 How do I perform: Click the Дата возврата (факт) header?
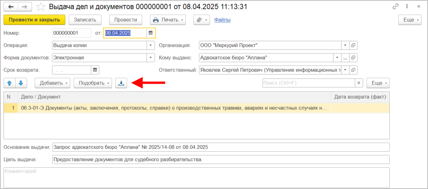tap(360, 97)
